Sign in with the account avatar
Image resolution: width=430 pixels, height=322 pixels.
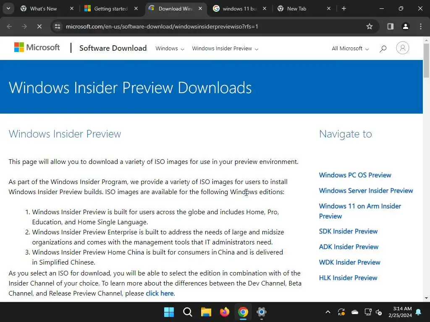click(x=402, y=48)
